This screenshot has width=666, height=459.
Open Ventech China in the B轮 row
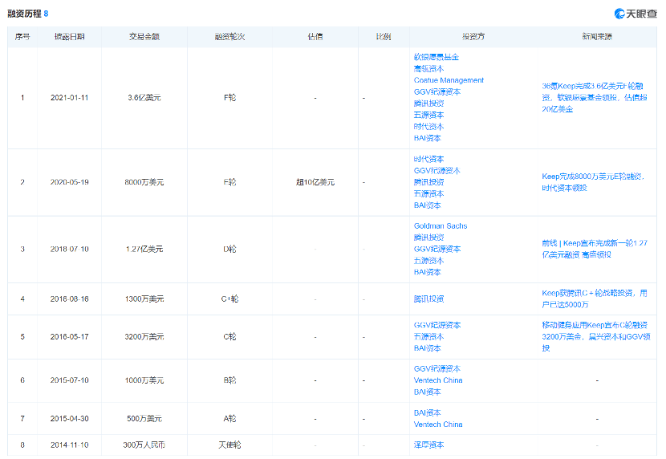pos(438,380)
